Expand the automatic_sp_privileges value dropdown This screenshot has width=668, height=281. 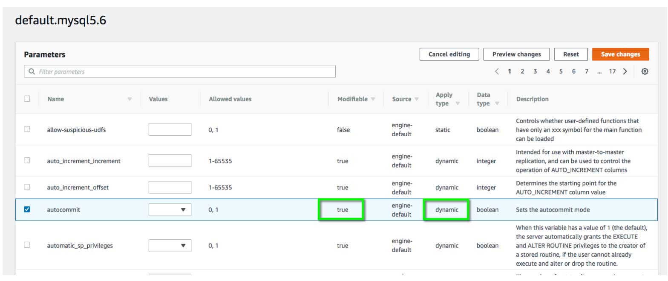click(170, 245)
